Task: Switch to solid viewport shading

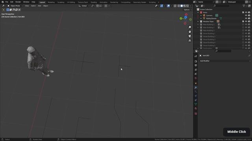Action: point(182,6)
